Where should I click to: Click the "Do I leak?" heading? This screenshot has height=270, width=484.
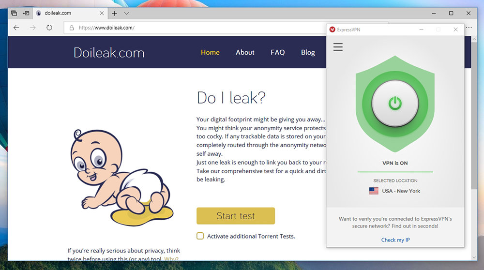point(231,98)
